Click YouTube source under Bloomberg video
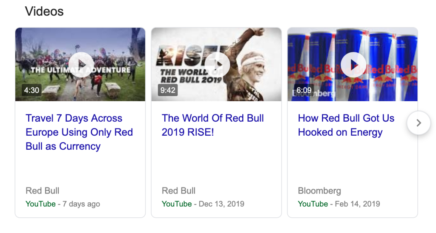This screenshot has height=233, width=436. [313, 204]
